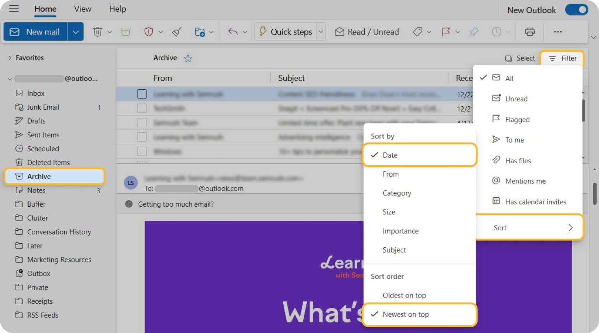The image size is (599, 333).
Task: Check the Learning with Semrush email checkbox
Action: pyautogui.click(x=142, y=94)
